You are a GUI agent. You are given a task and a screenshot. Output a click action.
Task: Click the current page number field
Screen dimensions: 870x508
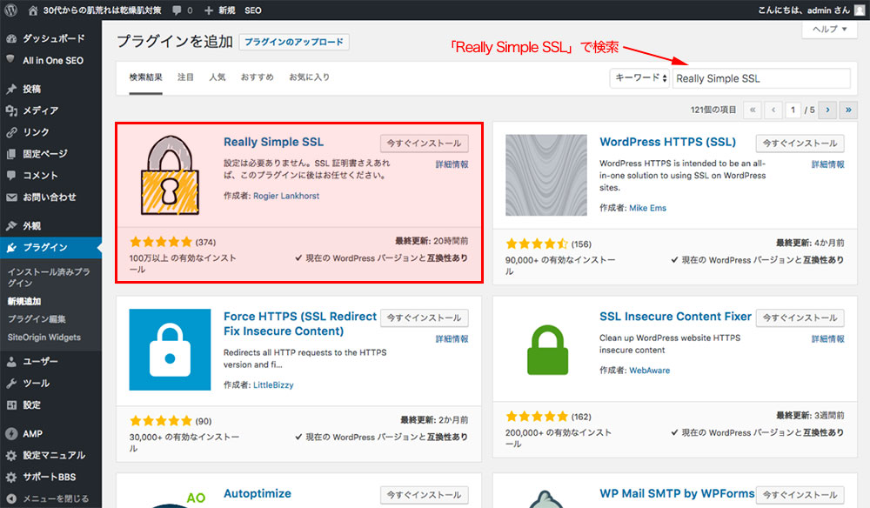(793, 110)
